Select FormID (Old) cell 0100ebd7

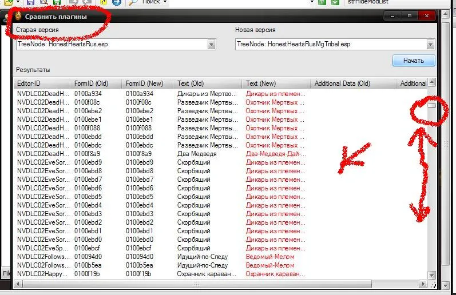point(88,180)
